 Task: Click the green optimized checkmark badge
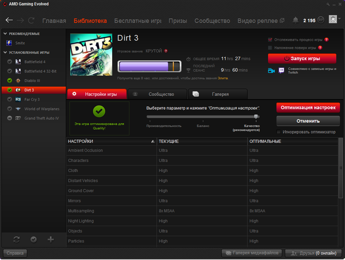(x=99, y=111)
